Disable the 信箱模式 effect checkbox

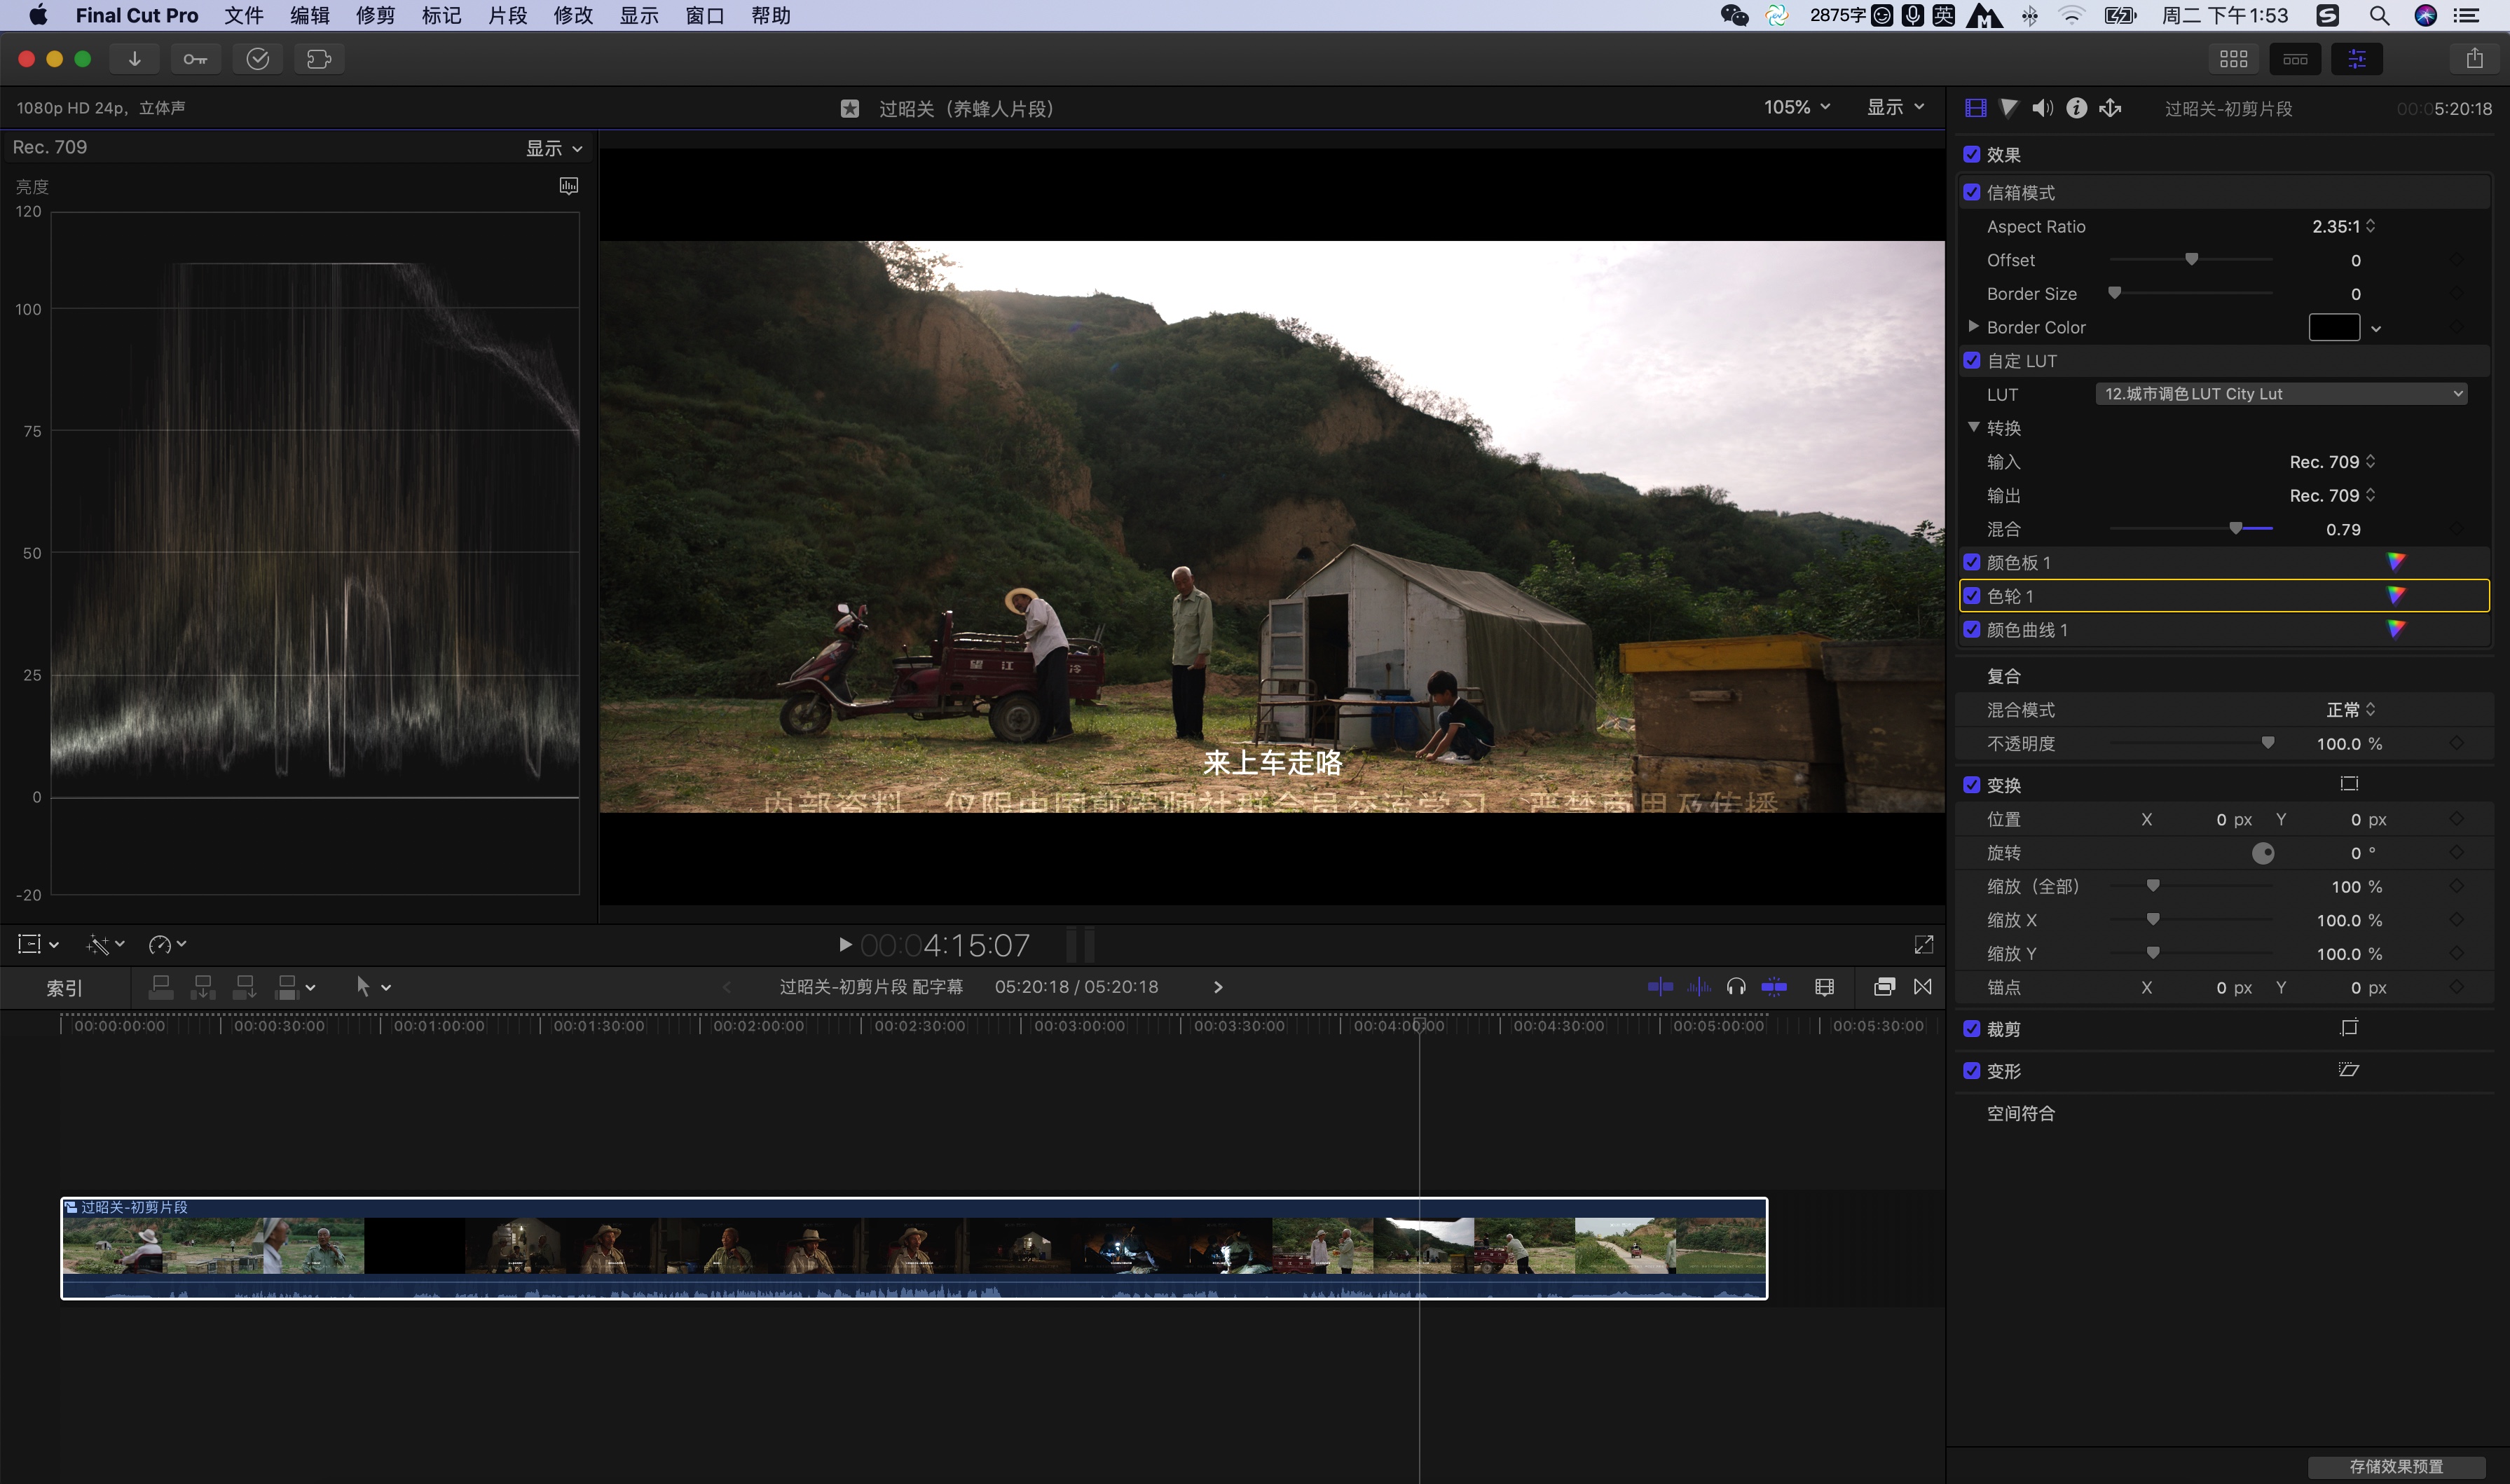[x=1971, y=192]
